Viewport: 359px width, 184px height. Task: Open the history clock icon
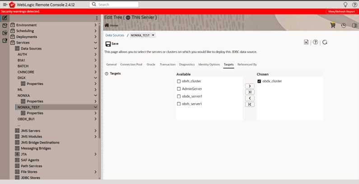click(344, 26)
